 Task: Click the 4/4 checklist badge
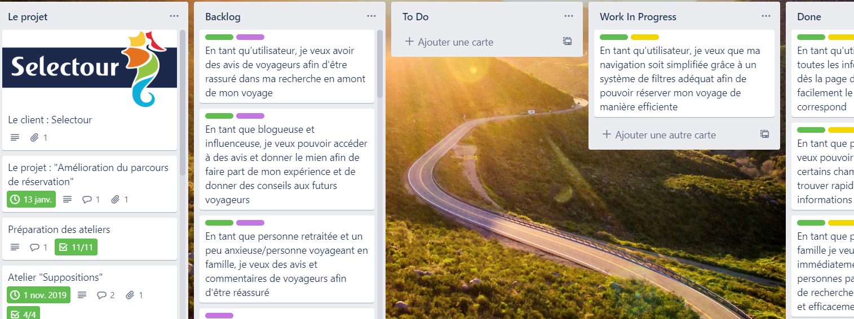pyautogui.click(x=23, y=313)
